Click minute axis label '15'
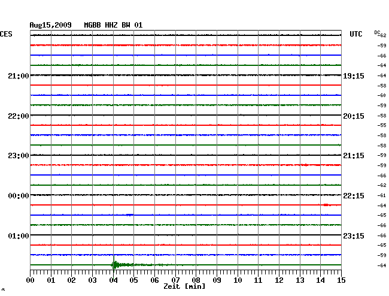The image size is (389, 296). click(x=341, y=280)
